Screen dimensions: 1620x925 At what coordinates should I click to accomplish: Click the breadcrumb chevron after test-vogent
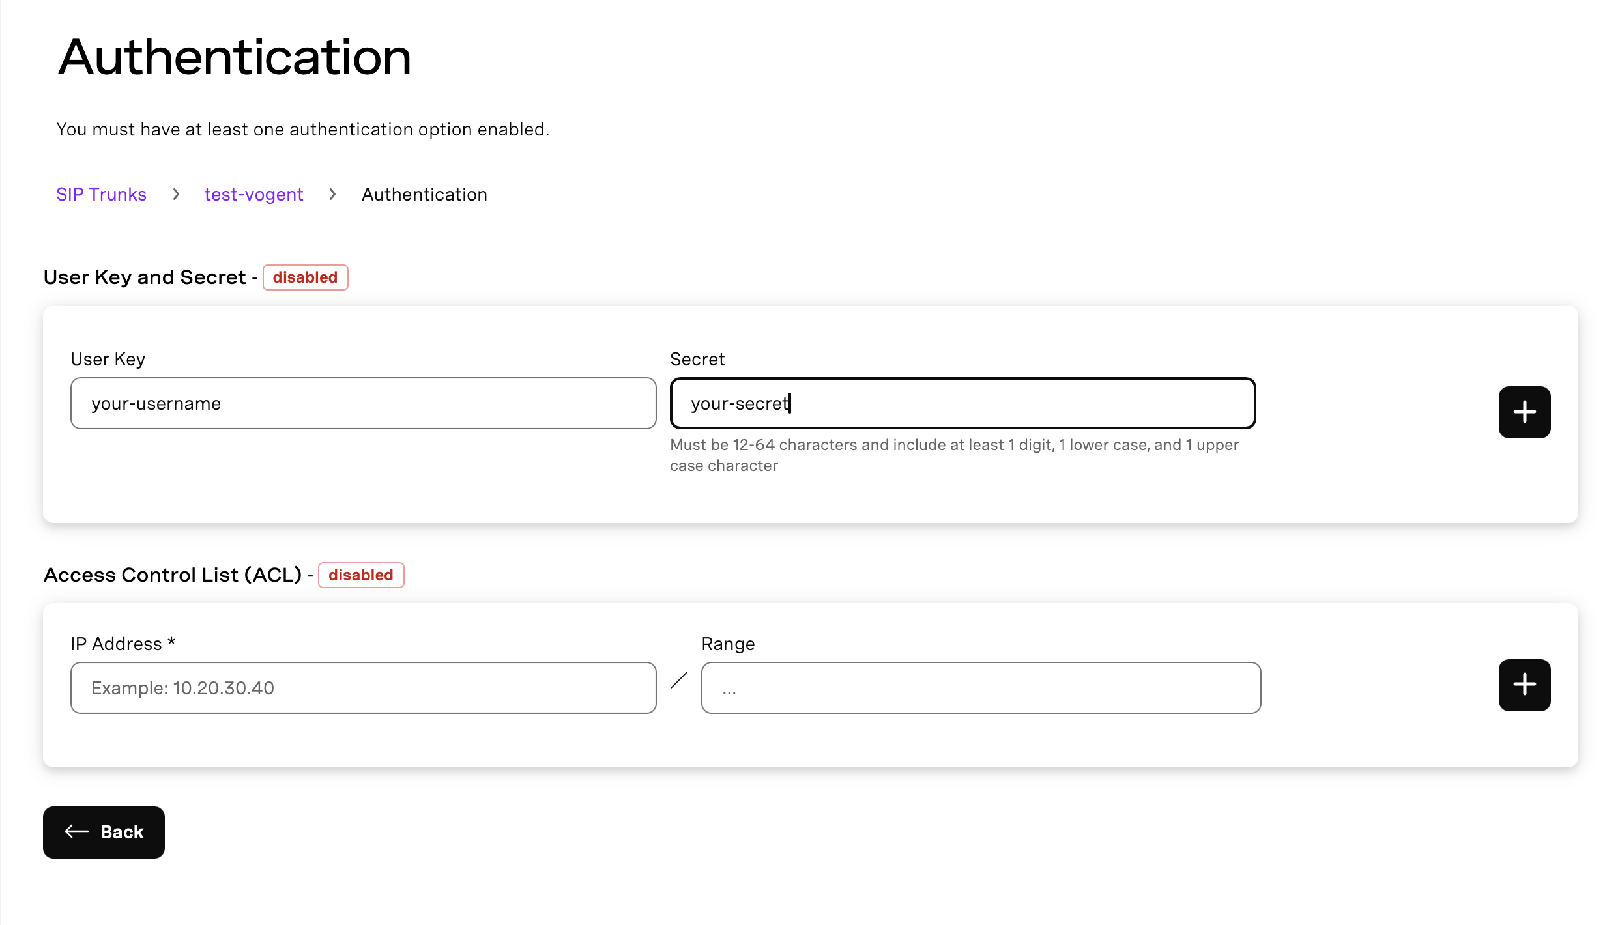pyautogui.click(x=332, y=194)
